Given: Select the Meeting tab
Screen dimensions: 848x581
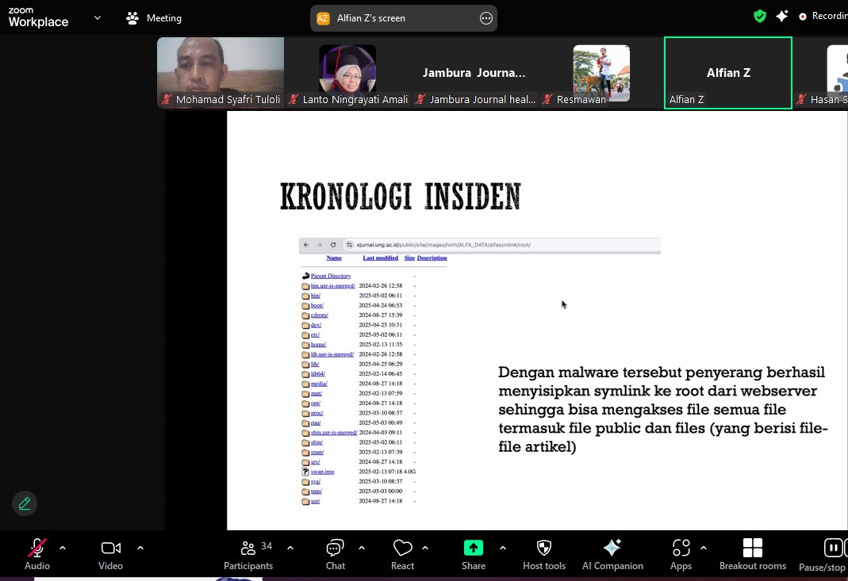Looking at the screenshot, I should [154, 18].
